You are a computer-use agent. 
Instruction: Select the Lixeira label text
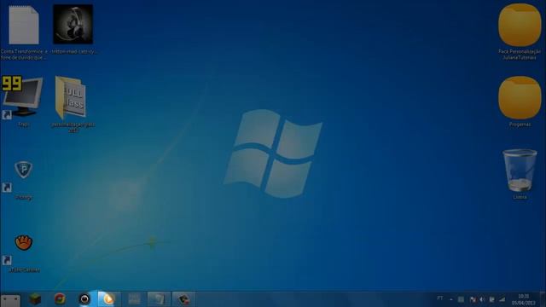click(520, 197)
